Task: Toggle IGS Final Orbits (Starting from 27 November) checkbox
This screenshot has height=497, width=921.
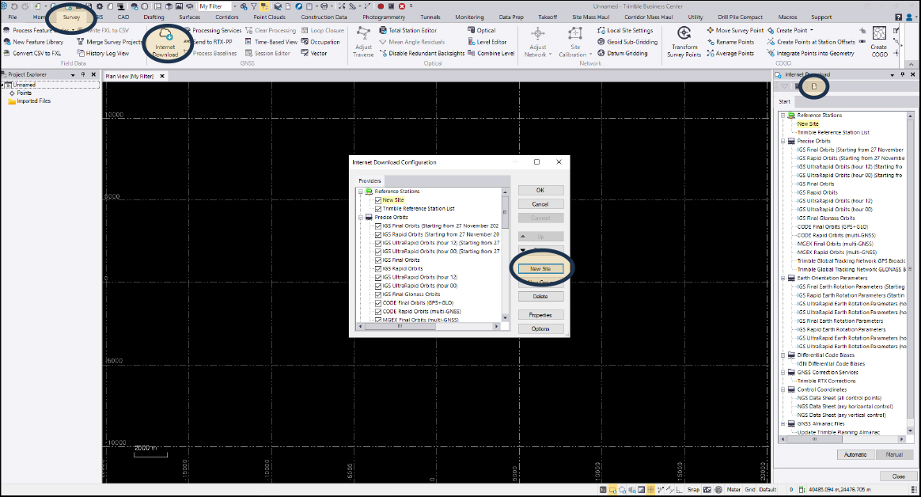Action: 378,226
